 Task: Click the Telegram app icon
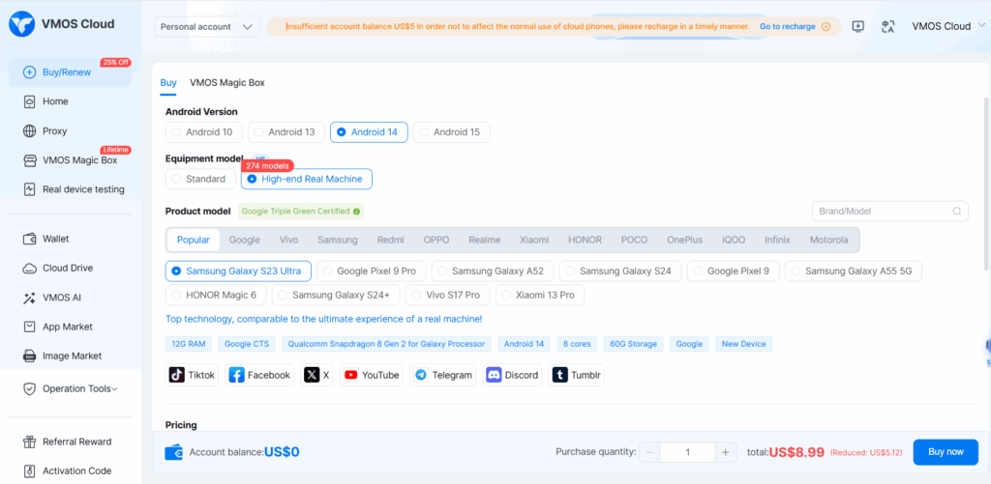pyautogui.click(x=442, y=375)
